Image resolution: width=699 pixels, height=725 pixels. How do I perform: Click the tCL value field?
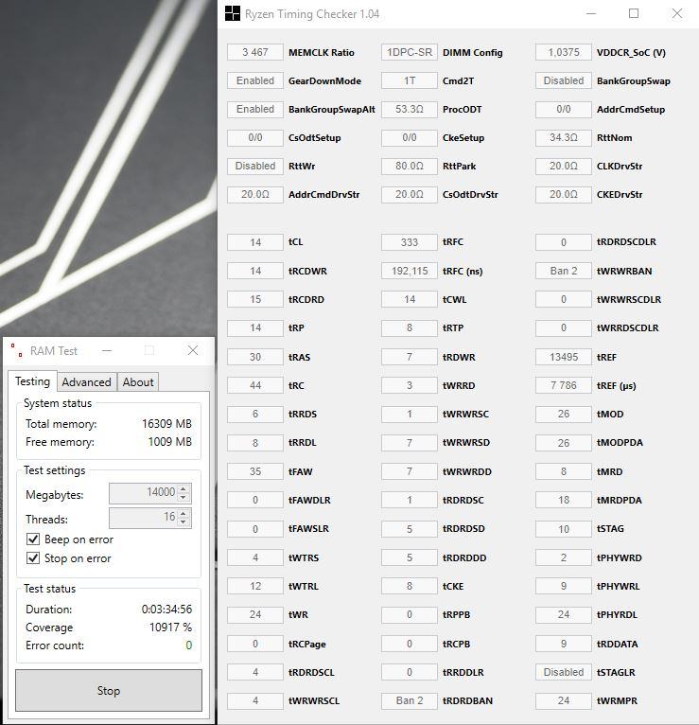pyautogui.click(x=255, y=242)
